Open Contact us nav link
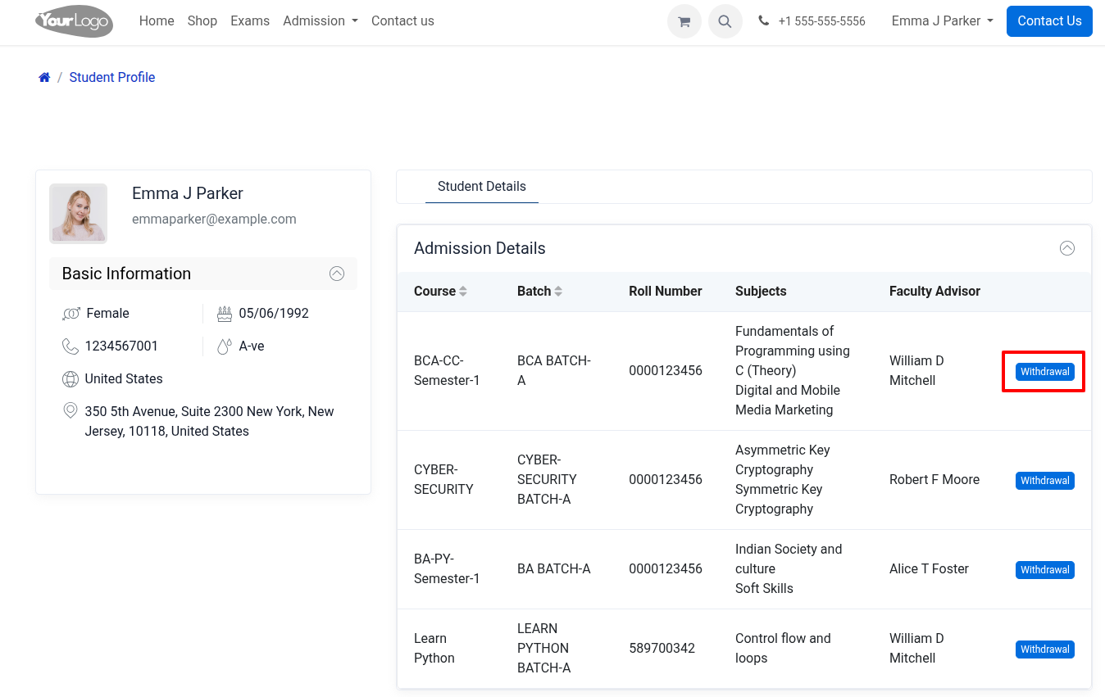This screenshot has width=1105, height=697. pyautogui.click(x=402, y=21)
